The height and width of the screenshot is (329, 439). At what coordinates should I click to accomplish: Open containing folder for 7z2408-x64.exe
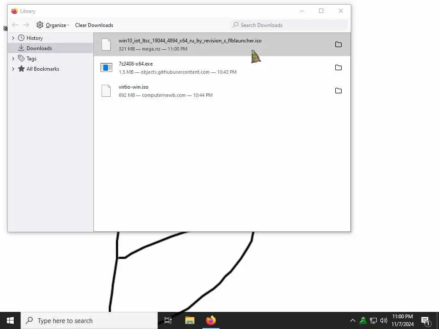point(338,67)
